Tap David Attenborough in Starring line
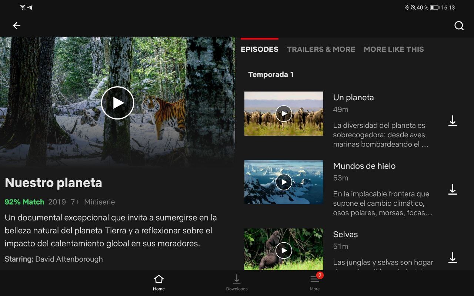 [x=69, y=259]
